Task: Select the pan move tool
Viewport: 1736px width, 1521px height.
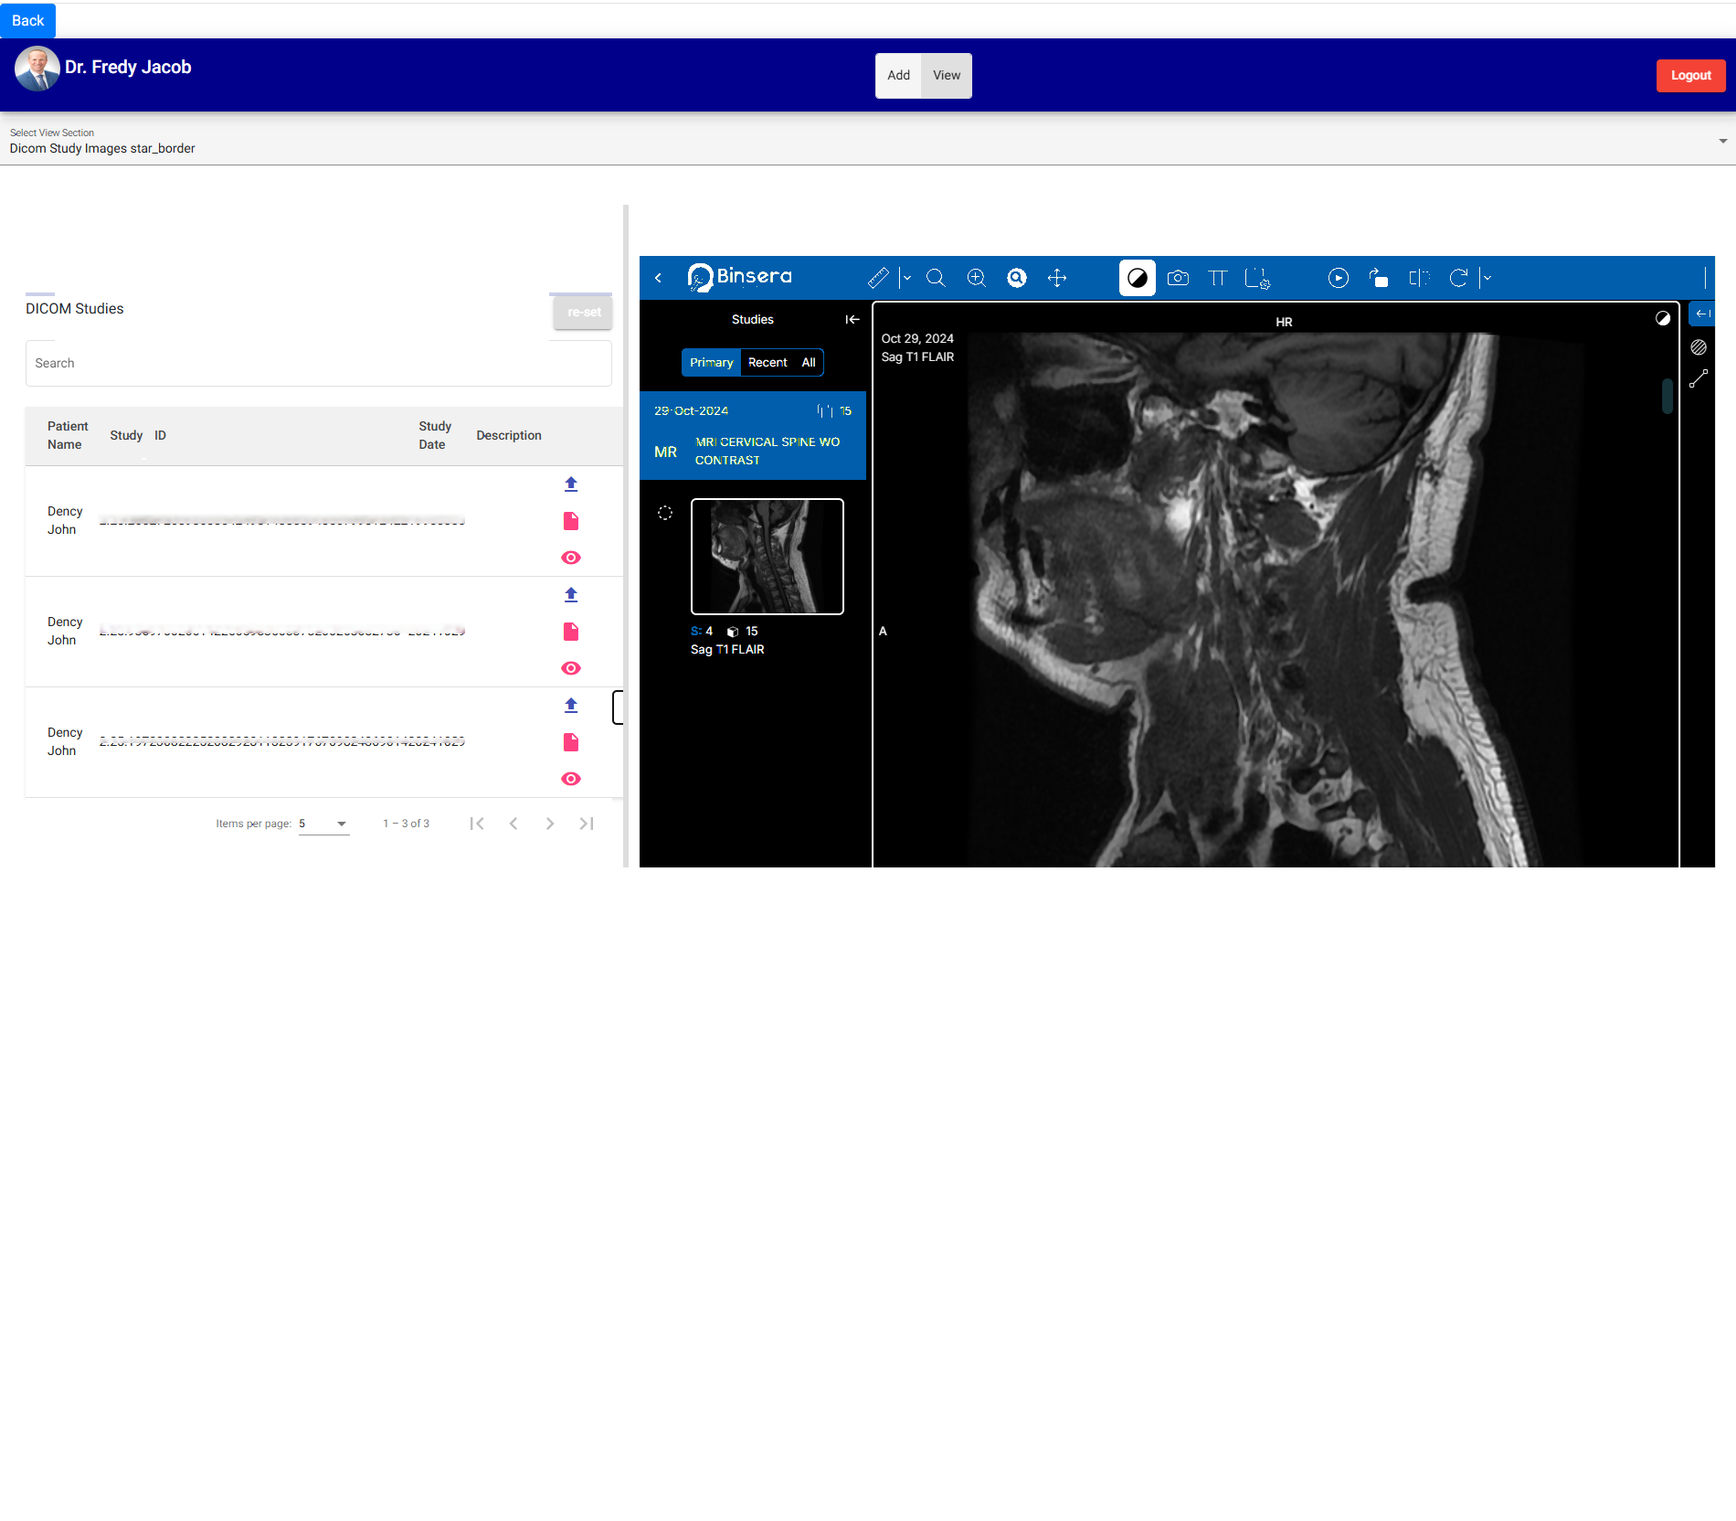Action: pos(1057,278)
